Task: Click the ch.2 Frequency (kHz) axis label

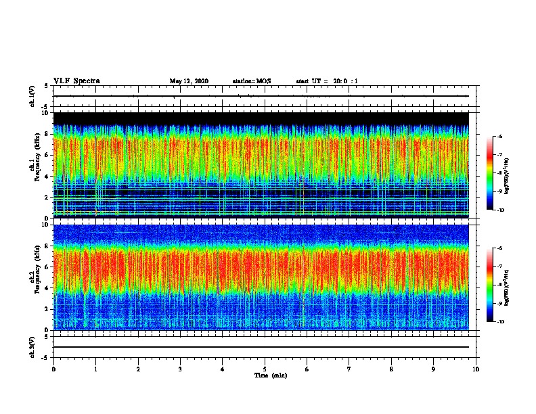Action: (35, 269)
